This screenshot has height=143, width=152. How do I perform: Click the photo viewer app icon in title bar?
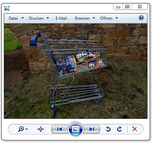tap(7, 8)
